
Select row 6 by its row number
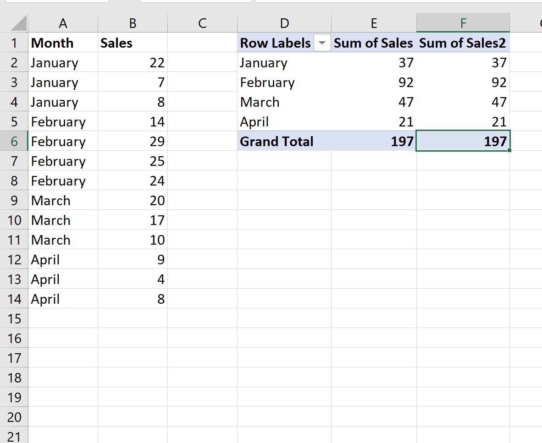pos(14,142)
